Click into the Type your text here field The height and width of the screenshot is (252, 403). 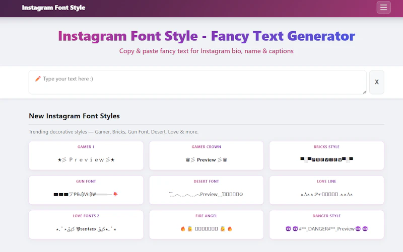(x=197, y=82)
